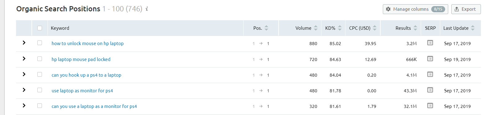
Task: Open SERP snapshot for 'can you use a laptop as a monitor for ps4'
Action: 430,105
